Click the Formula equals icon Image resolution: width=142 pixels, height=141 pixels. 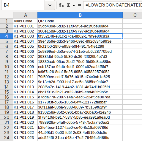click(80, 5)
